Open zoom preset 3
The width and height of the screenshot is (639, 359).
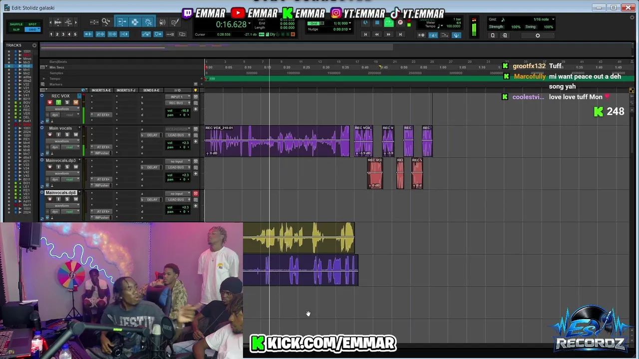click(63, 34)
